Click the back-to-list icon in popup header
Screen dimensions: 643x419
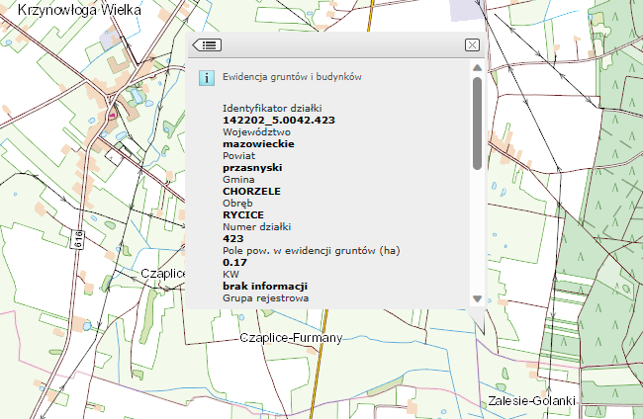(209, 44)
